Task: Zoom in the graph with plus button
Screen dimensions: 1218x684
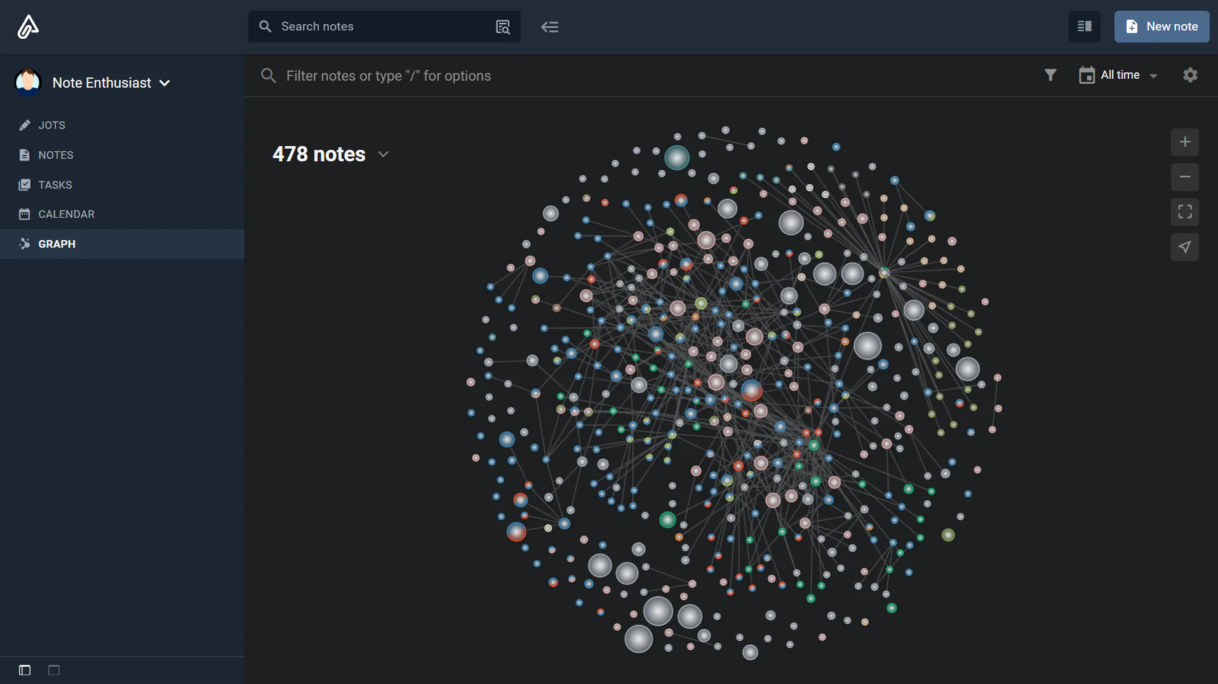Action: pos(1185,142)
